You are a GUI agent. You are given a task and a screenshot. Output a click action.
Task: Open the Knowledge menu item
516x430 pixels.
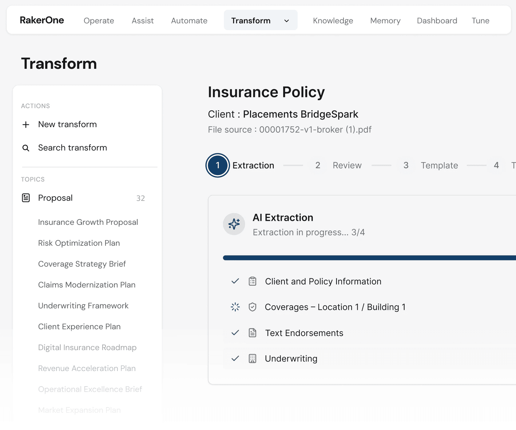pyautogui.click(x=333, y=21)
